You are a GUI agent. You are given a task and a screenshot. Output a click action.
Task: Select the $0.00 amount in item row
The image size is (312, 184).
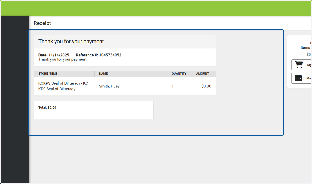click(x=206, y=86)
